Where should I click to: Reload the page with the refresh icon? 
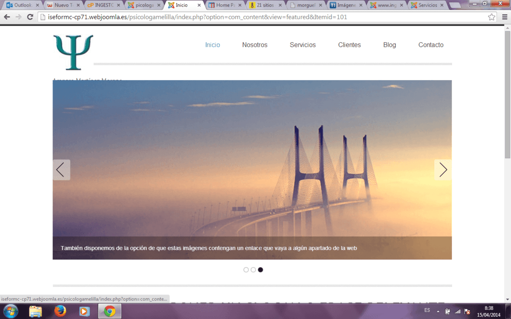click(30, 17)
